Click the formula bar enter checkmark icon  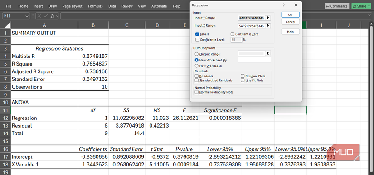46,16
